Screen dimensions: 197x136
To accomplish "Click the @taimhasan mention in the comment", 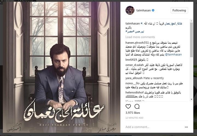I will coord(173,55).
